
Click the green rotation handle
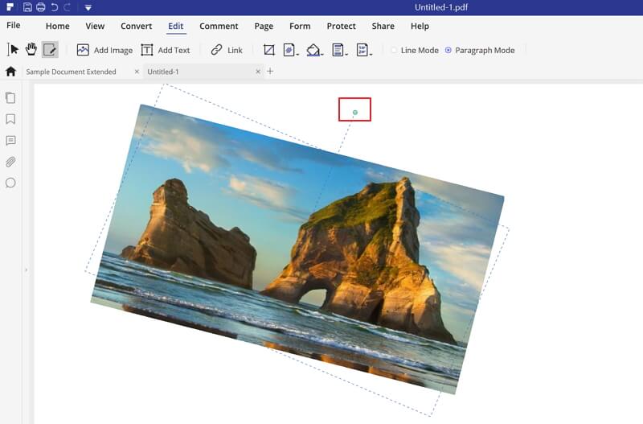click(x=355, y=112)
